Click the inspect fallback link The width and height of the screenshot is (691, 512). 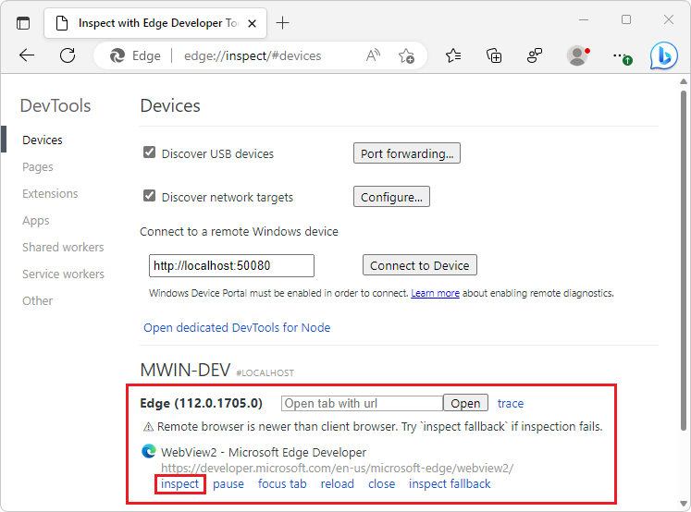click(x=450, y=484)
